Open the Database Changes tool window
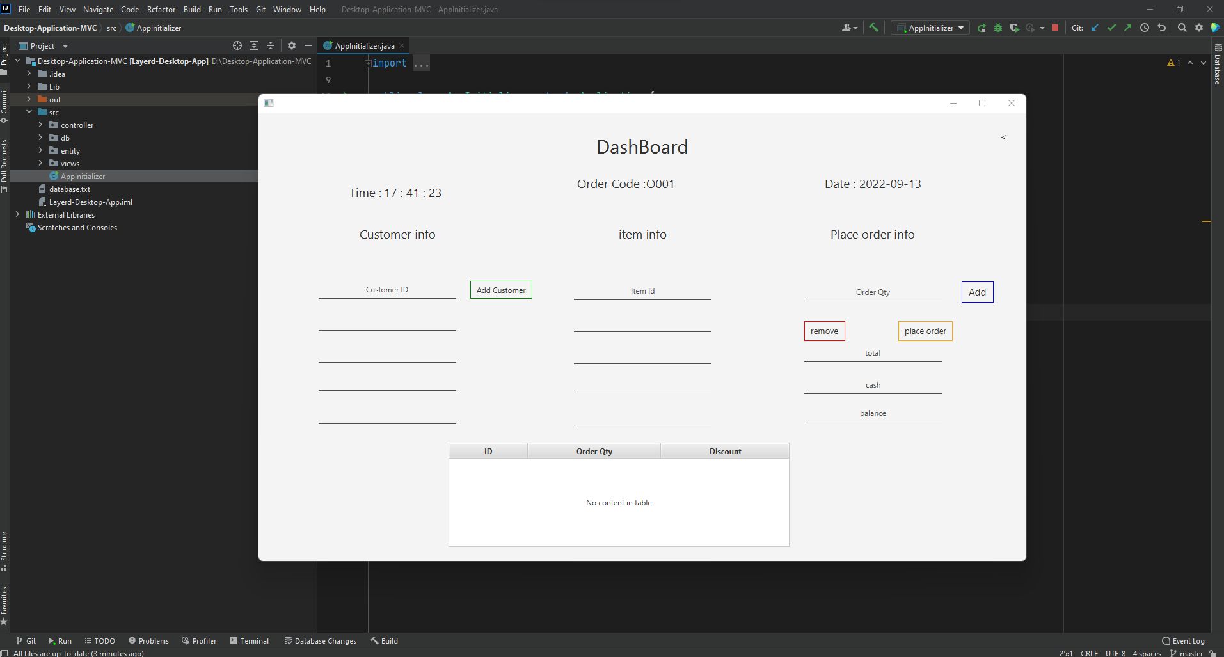The height and width of the screenshot is (657, 1224). (321, 640)
